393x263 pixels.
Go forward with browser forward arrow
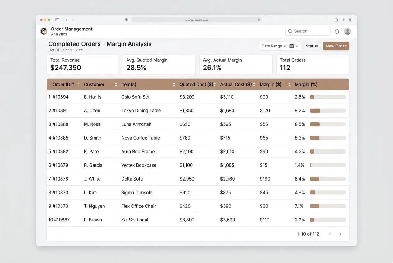click(73, 20)
